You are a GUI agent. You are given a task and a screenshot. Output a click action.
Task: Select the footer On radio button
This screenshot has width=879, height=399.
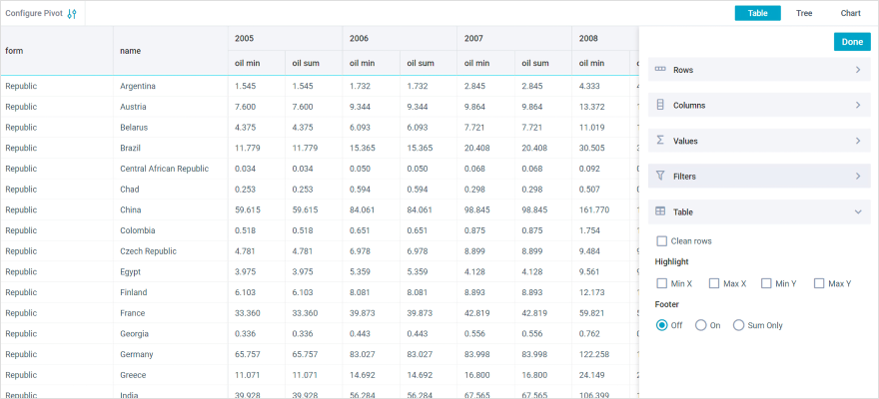tap(701, 325)
